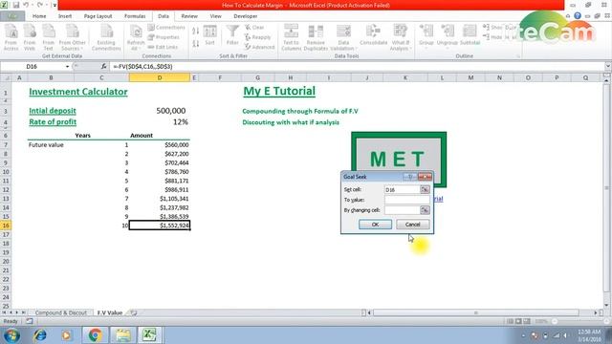The image size is (612, 344).
Task: Switch to the Review tab
Action: pos(189,16)
